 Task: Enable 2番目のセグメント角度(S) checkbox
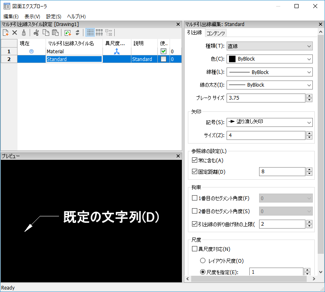point(194,211)
